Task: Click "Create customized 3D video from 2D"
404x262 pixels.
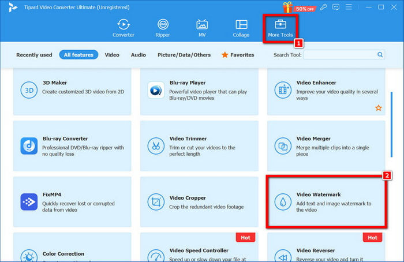Action: [83, 92]
